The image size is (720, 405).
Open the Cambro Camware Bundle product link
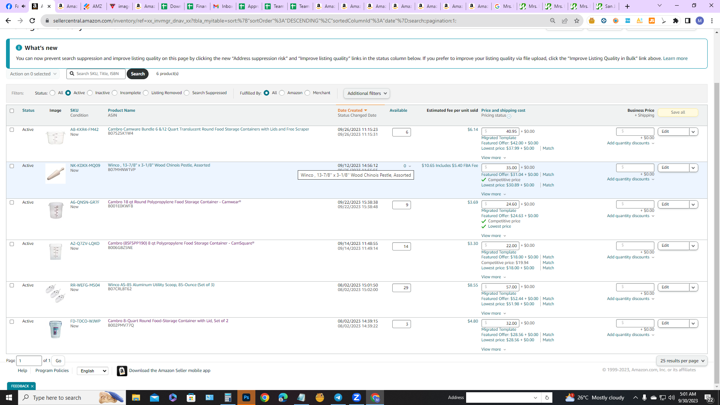[x=208, y=129]
